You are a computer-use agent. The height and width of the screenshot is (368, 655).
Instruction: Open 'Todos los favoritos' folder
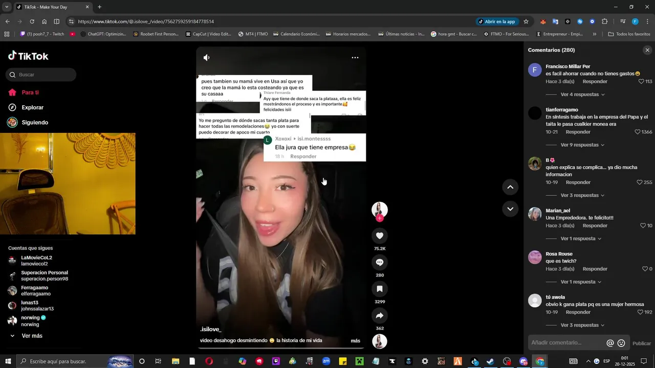tap(629, 34)
